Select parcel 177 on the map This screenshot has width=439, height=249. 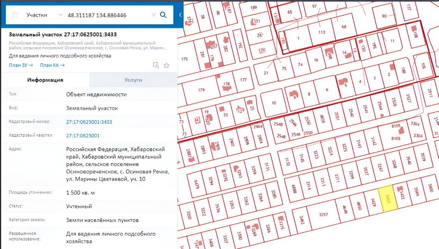[x=244, y=80]
